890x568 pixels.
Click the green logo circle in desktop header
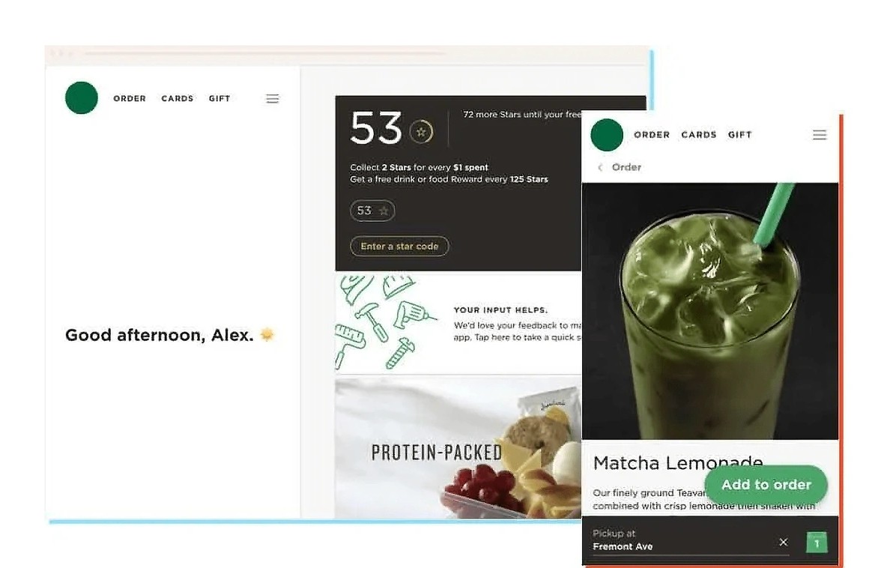[x=82, y=97]
